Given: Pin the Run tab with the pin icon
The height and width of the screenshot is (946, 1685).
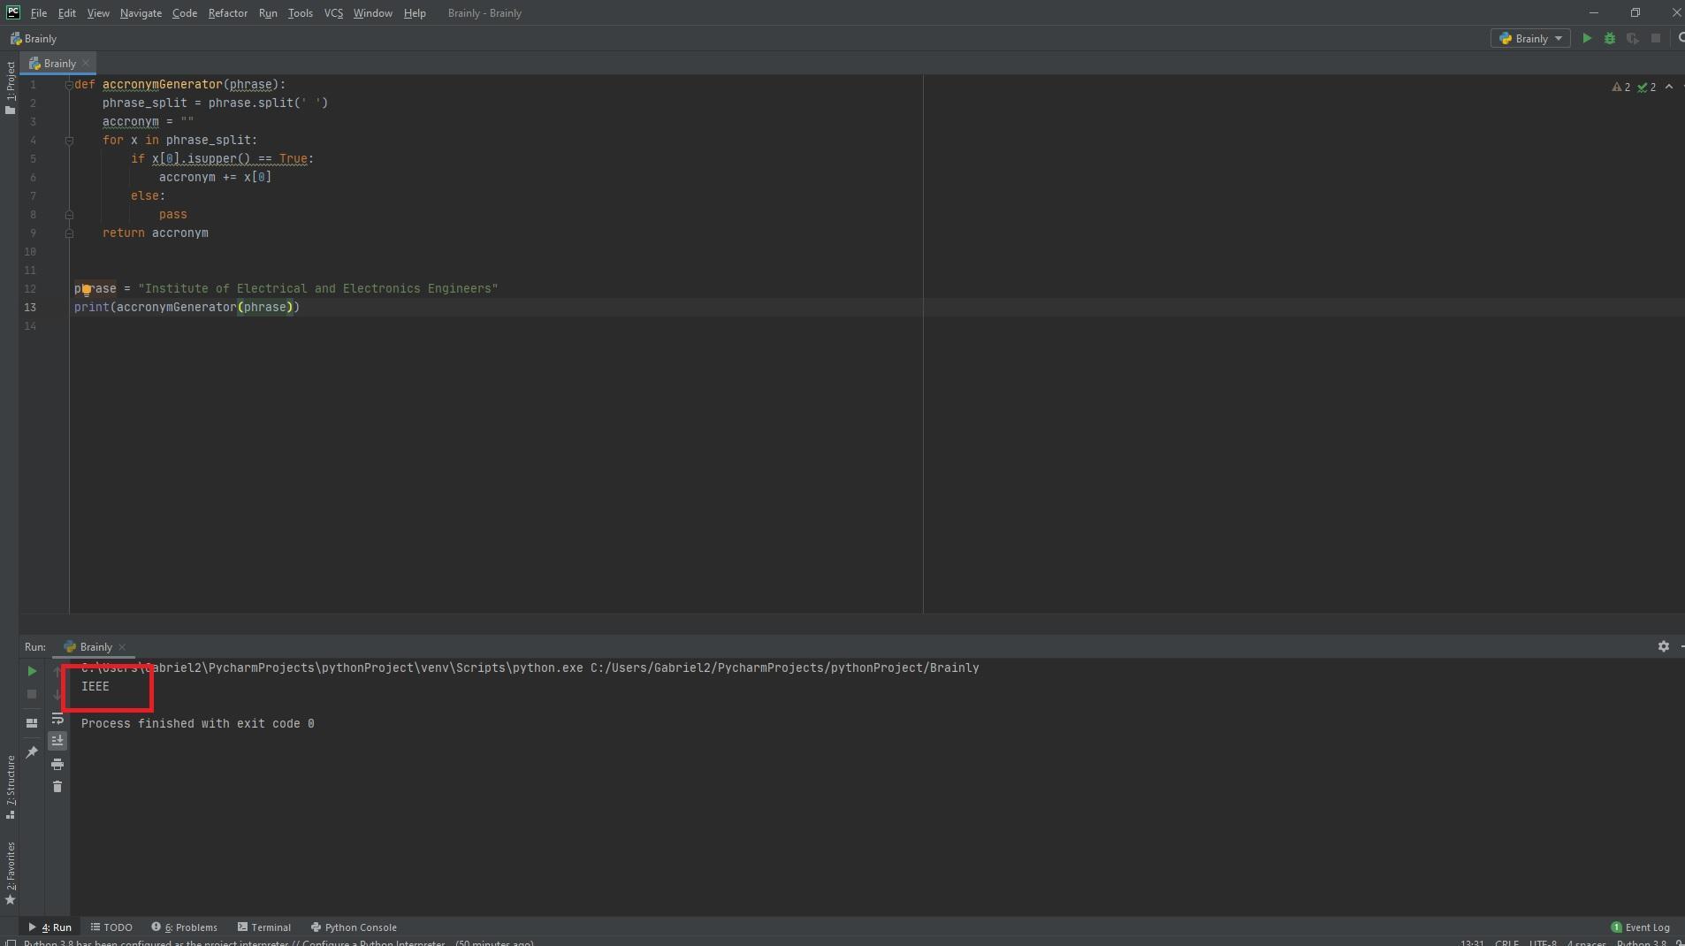Looking at the screenshot, I should click(32, 752).
